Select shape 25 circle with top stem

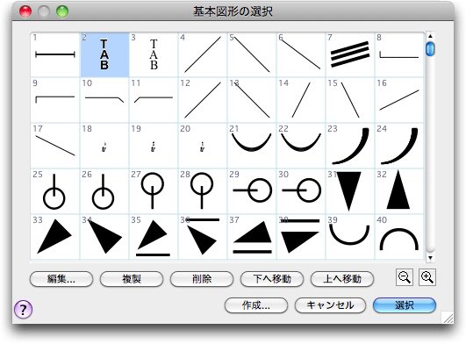[55, 191]
